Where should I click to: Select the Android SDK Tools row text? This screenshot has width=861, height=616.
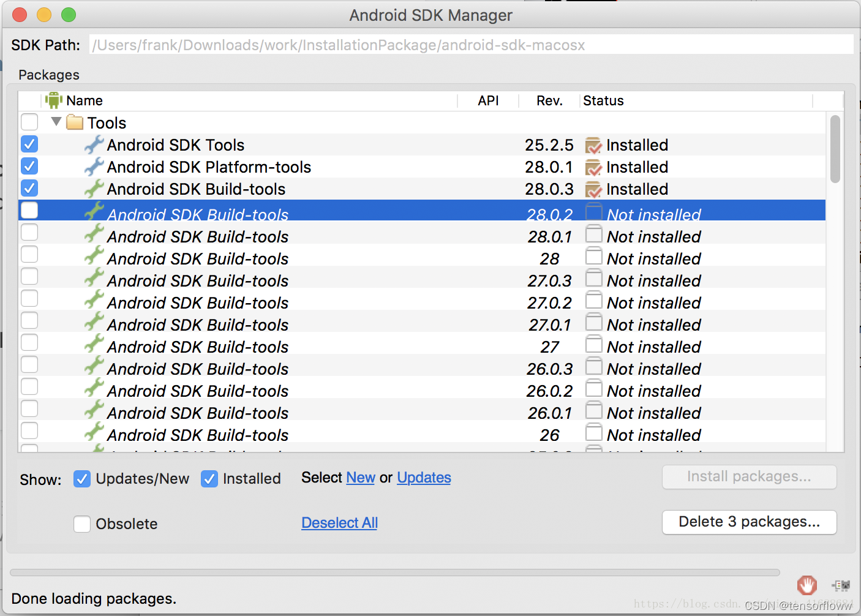click(x=176, y=145)
